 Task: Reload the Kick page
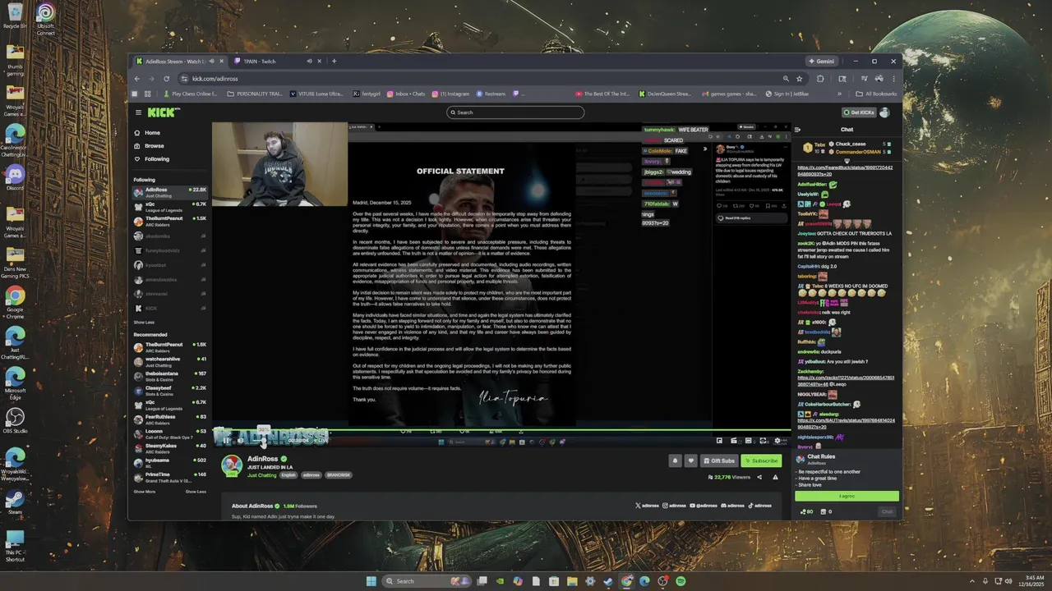click(x=166, y=79)
